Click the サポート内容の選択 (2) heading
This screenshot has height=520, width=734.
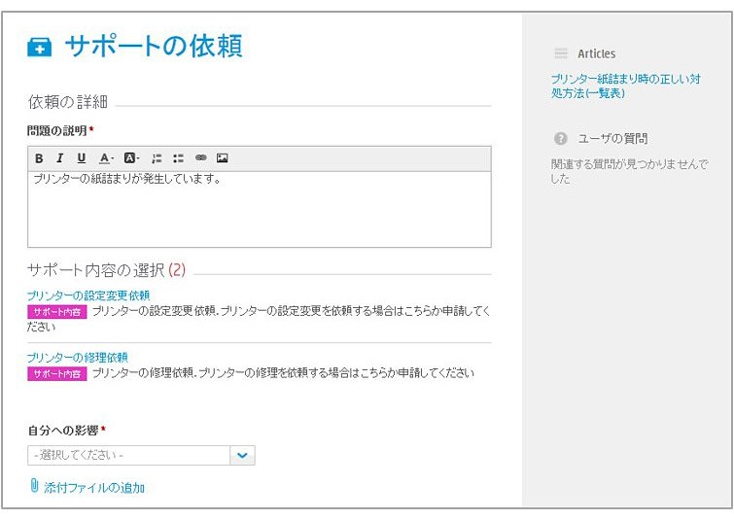(x=106, y=270)
